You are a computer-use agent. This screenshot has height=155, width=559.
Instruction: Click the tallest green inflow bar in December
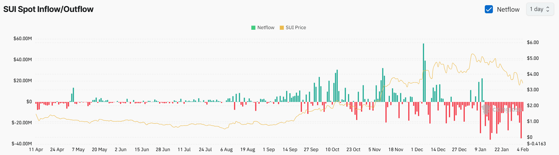423,73
